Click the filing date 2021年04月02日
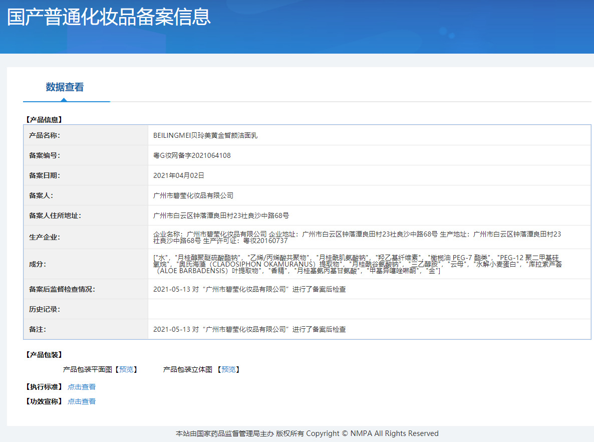This screenshot has height=442, width=594. (x=179, y=175)
